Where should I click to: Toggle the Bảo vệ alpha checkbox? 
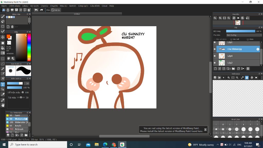214,39
